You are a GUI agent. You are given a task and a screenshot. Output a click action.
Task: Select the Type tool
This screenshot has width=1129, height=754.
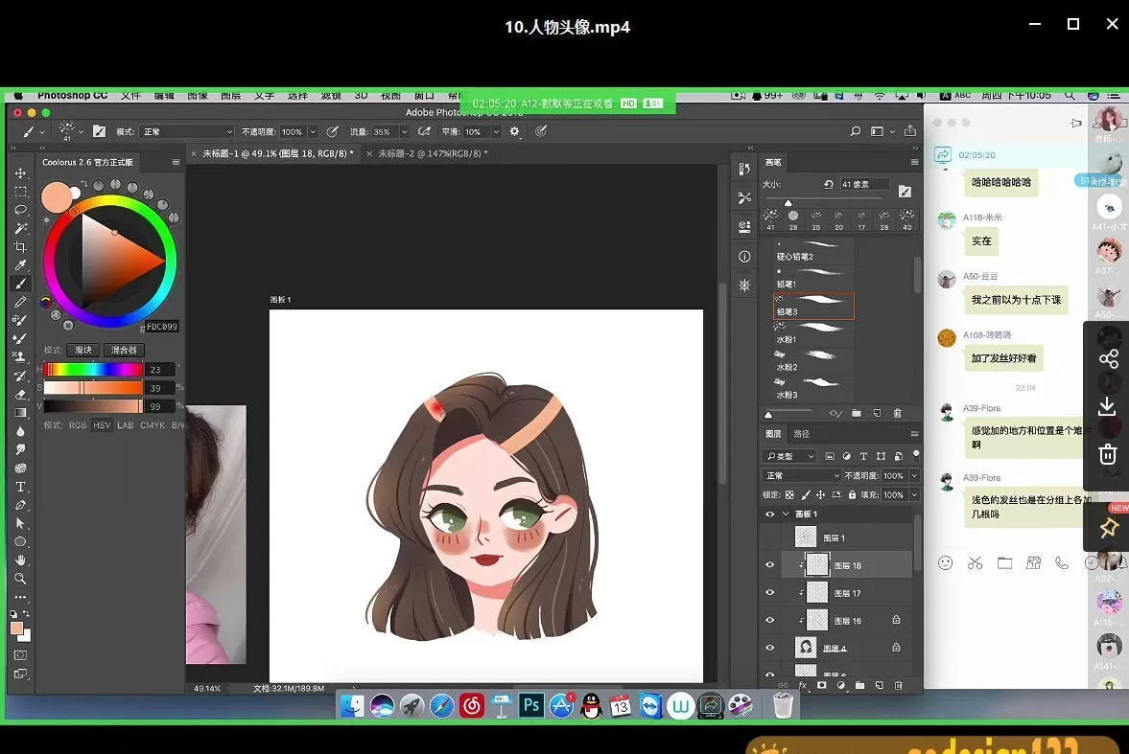click(20, 488)
